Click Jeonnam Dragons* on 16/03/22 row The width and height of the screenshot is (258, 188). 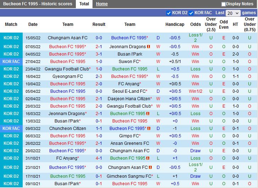point(68,114)
